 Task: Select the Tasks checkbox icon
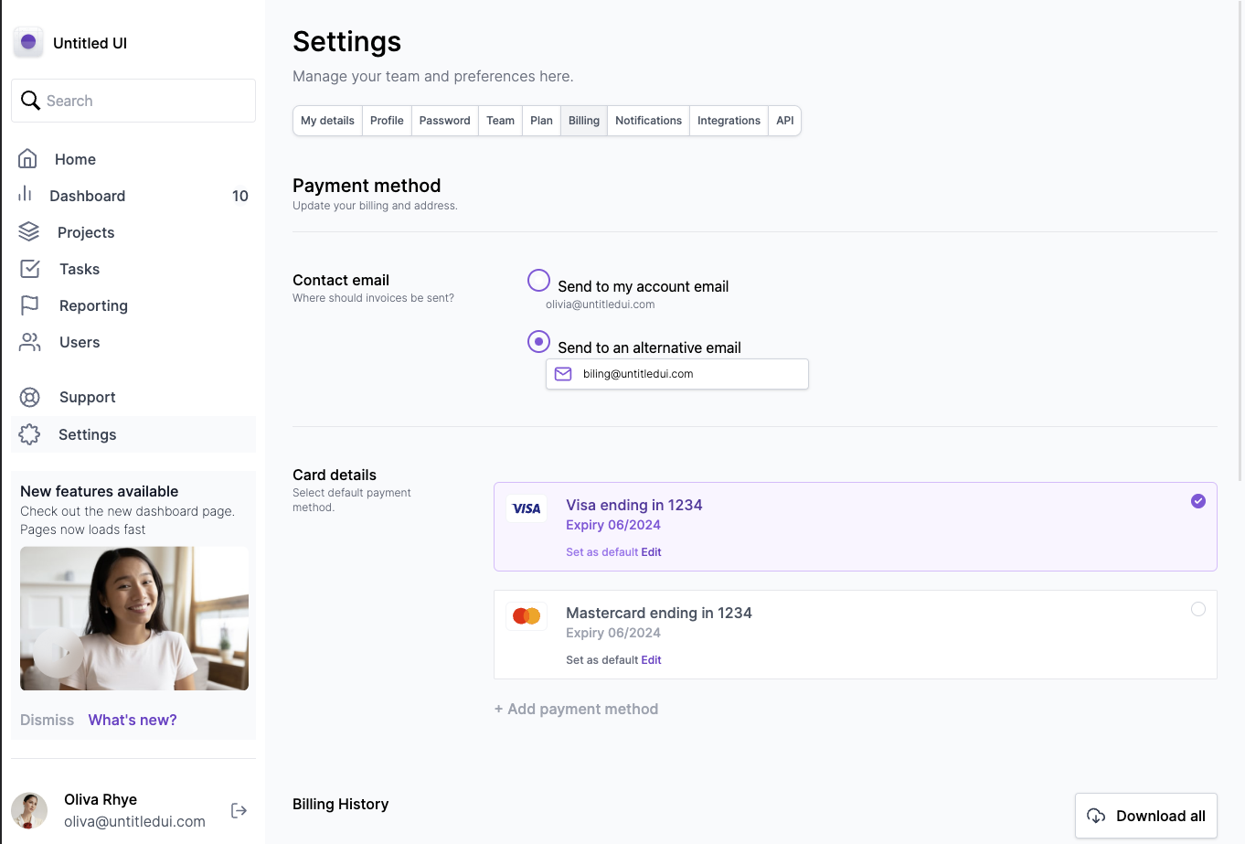29,269
